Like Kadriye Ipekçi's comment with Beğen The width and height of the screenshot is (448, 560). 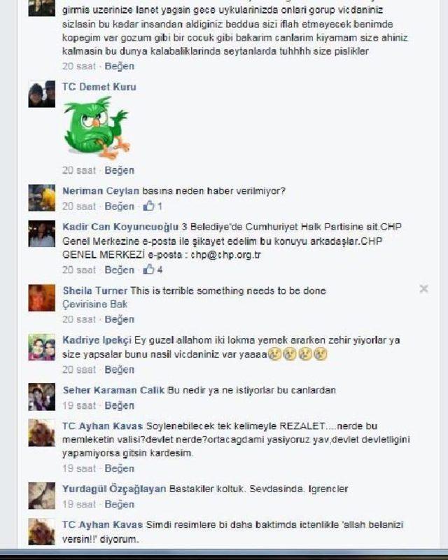tap(119, 370)
